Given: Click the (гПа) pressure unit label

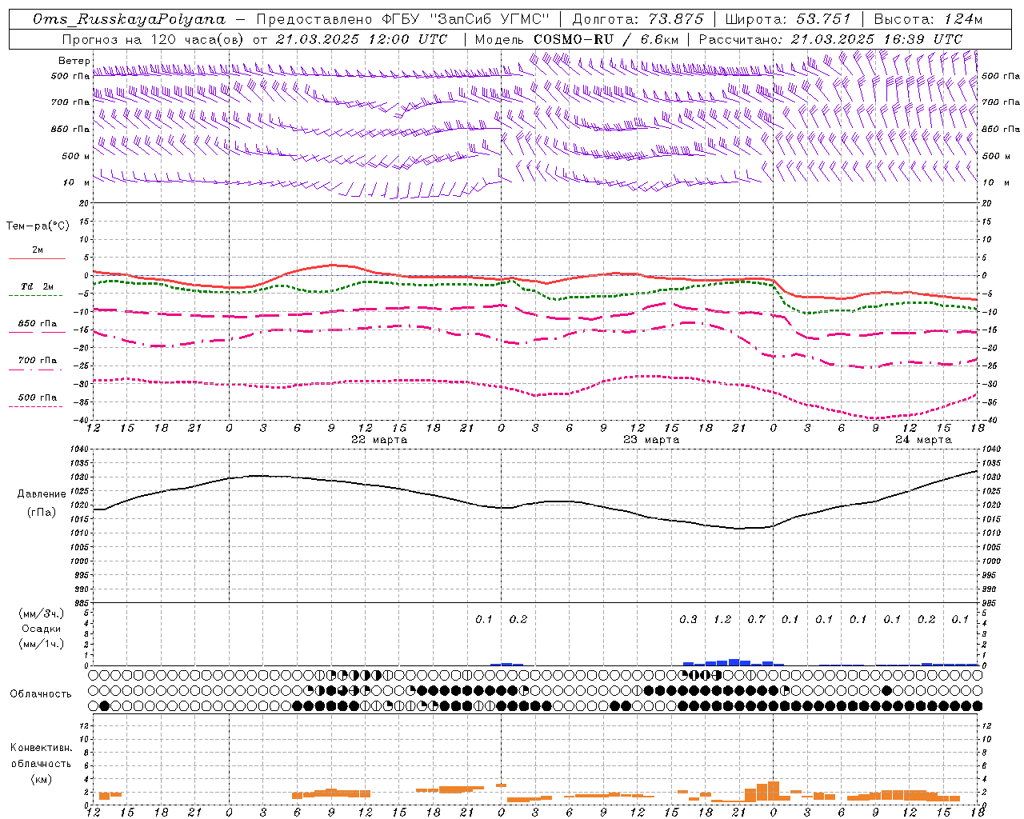Looking at the screenshot, I should pyautogui.click(x=42, y=513).
